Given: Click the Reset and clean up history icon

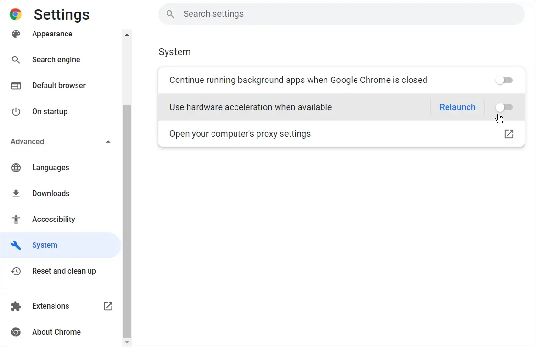Looking at the screenshot, I should pyautogui.click(x=16, y=271).
